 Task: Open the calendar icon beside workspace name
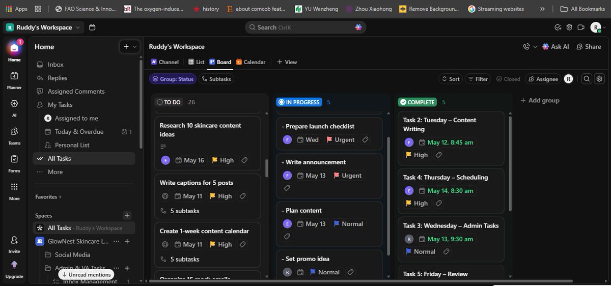click(x=92, y=27)
